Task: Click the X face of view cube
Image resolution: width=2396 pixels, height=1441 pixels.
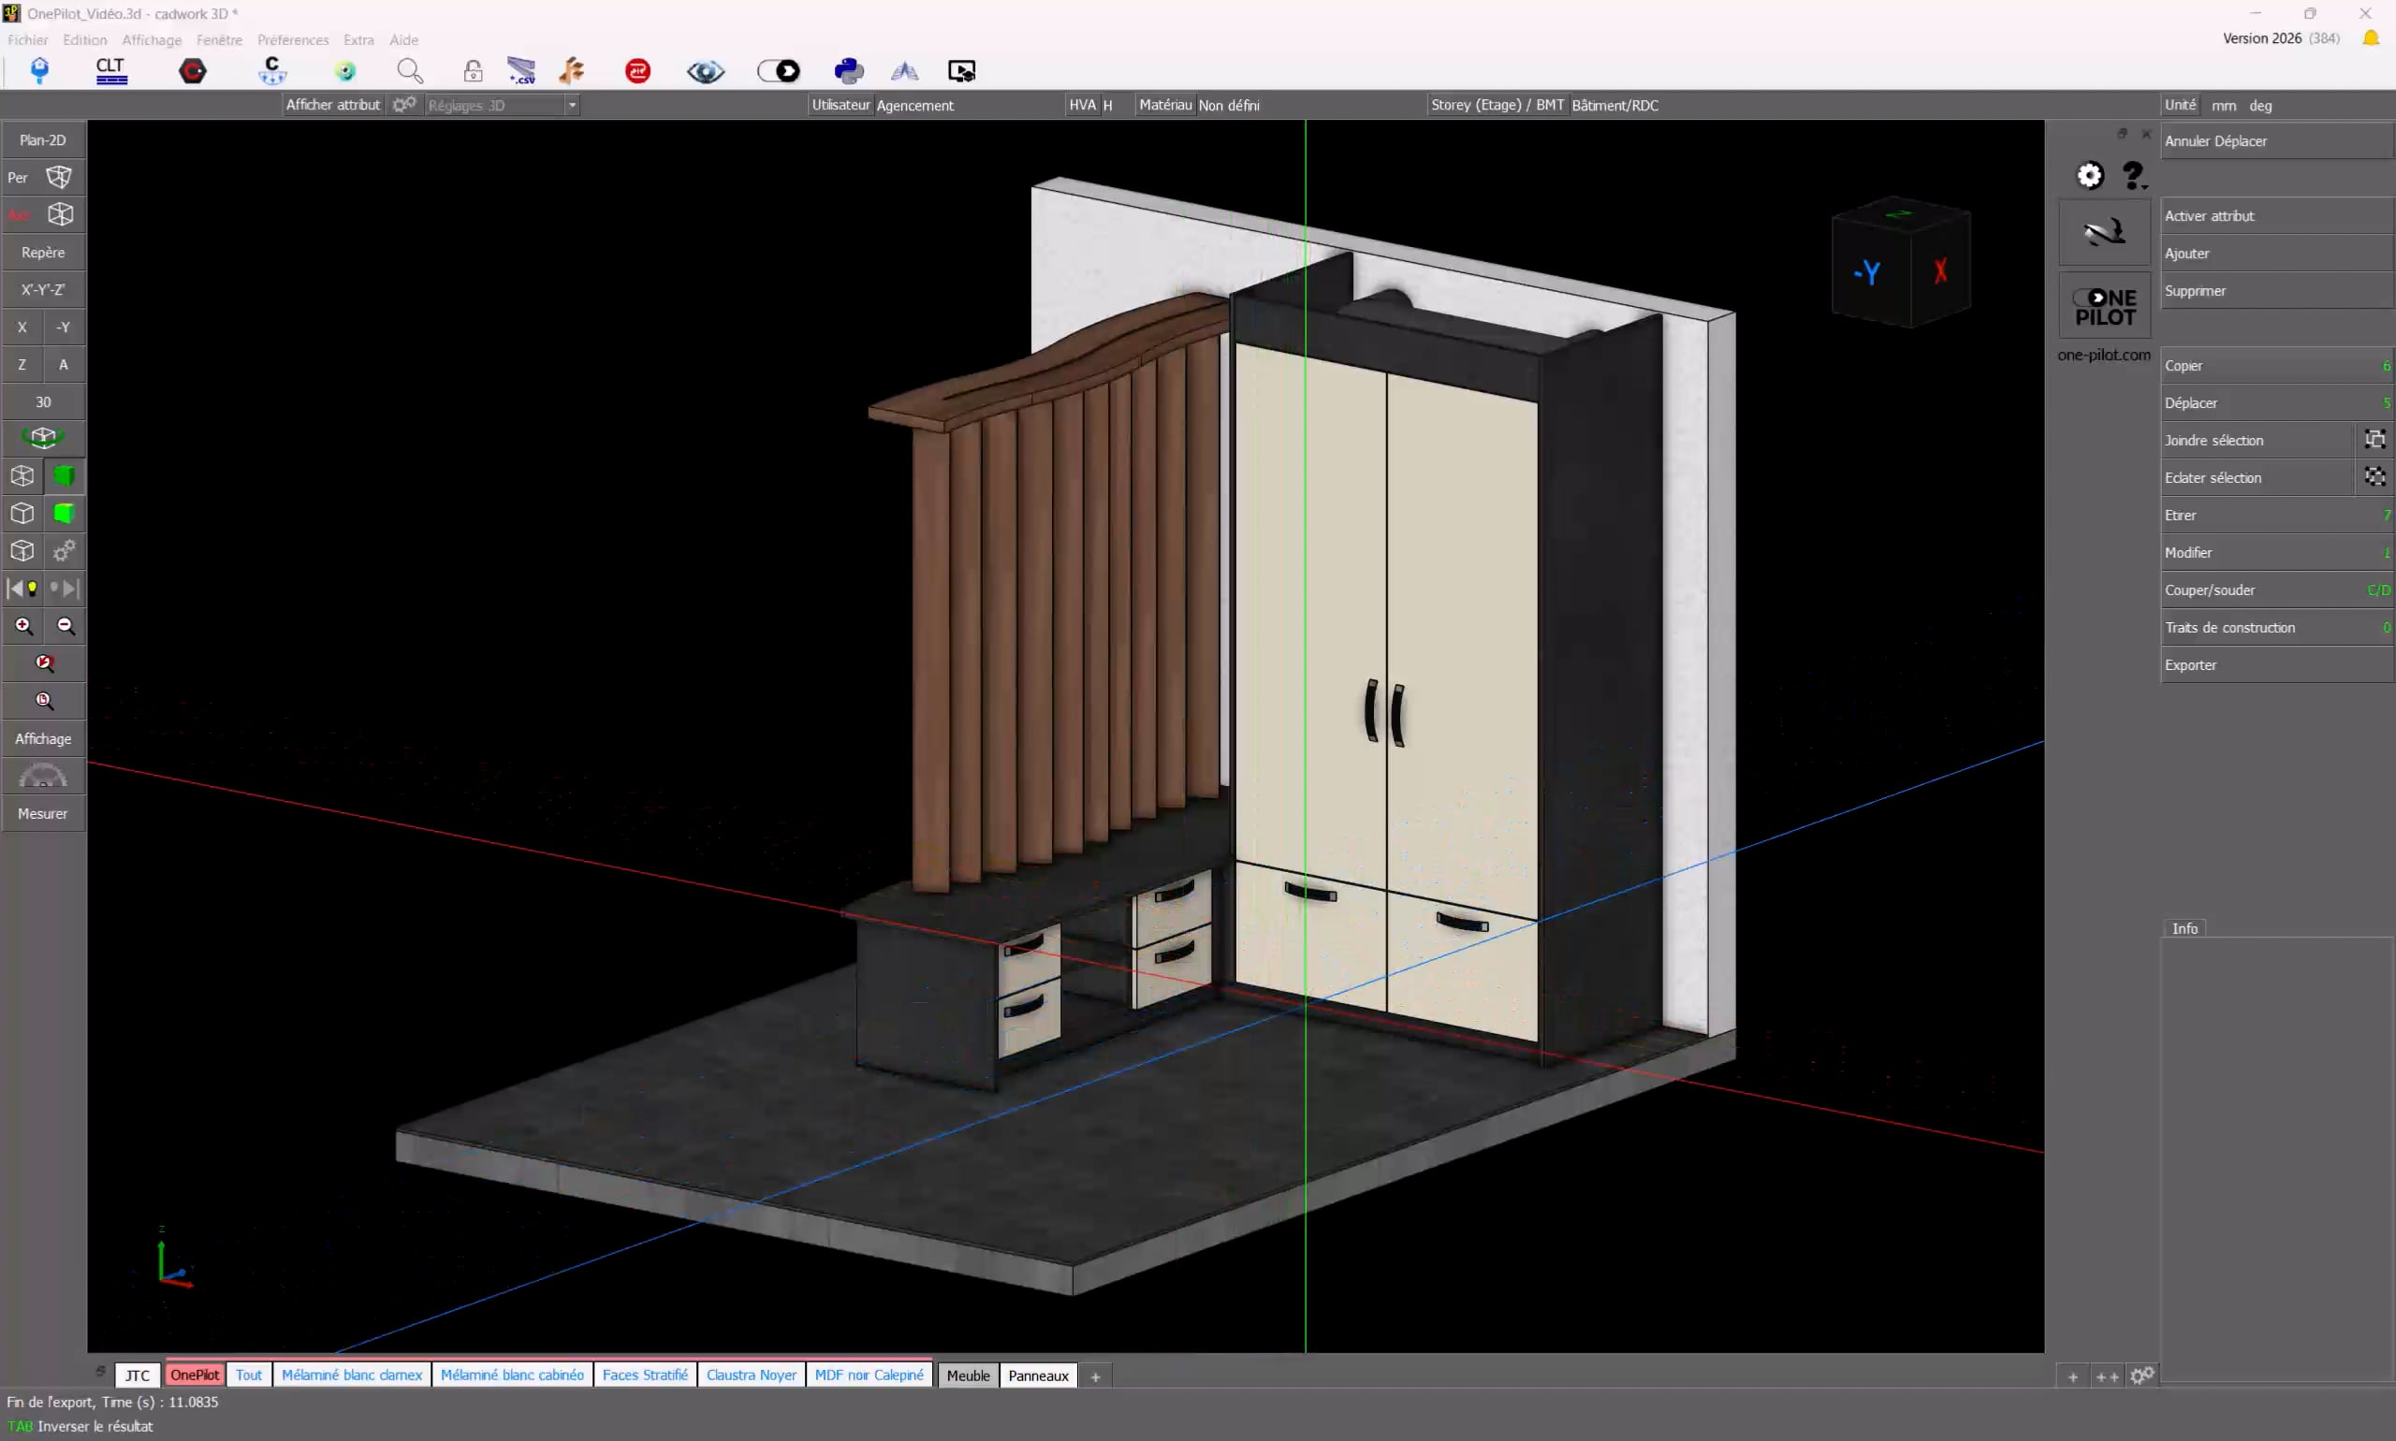Action: pos(1939,272)
